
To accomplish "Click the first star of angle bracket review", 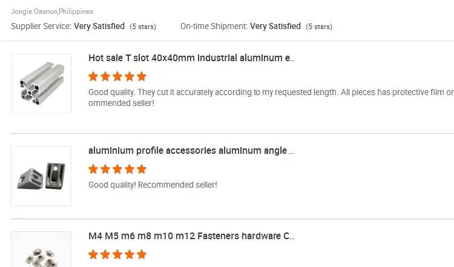I will click(93, 169).
